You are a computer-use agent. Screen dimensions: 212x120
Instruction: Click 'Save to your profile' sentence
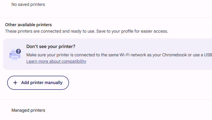pos(132,31)
